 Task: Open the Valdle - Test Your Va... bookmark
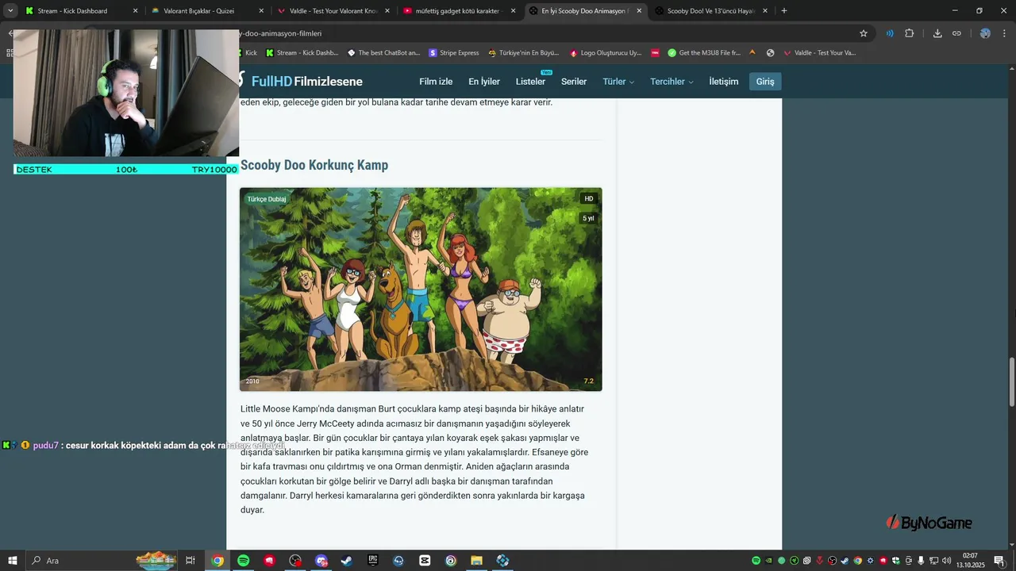[x=820, y=53]
